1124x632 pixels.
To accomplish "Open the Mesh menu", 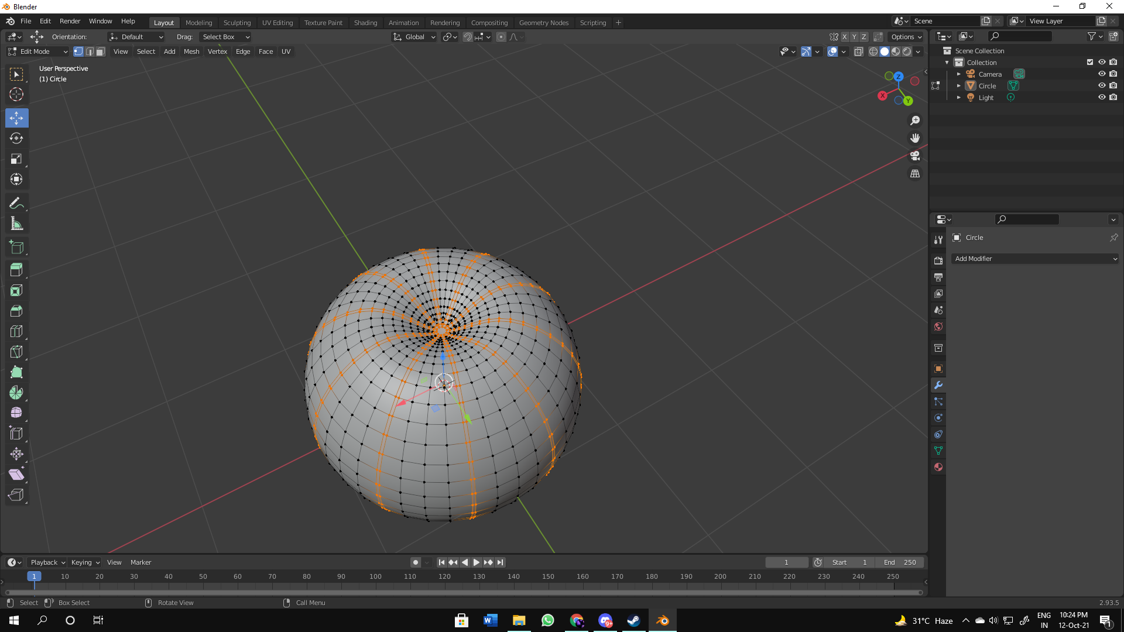I will pos(191,51).
